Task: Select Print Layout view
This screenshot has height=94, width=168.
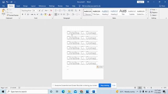Action: click(x=140, y=88)
